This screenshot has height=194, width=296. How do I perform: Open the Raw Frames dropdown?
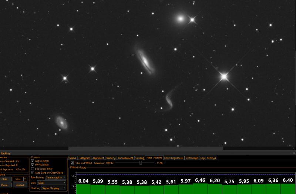(55, 177)
